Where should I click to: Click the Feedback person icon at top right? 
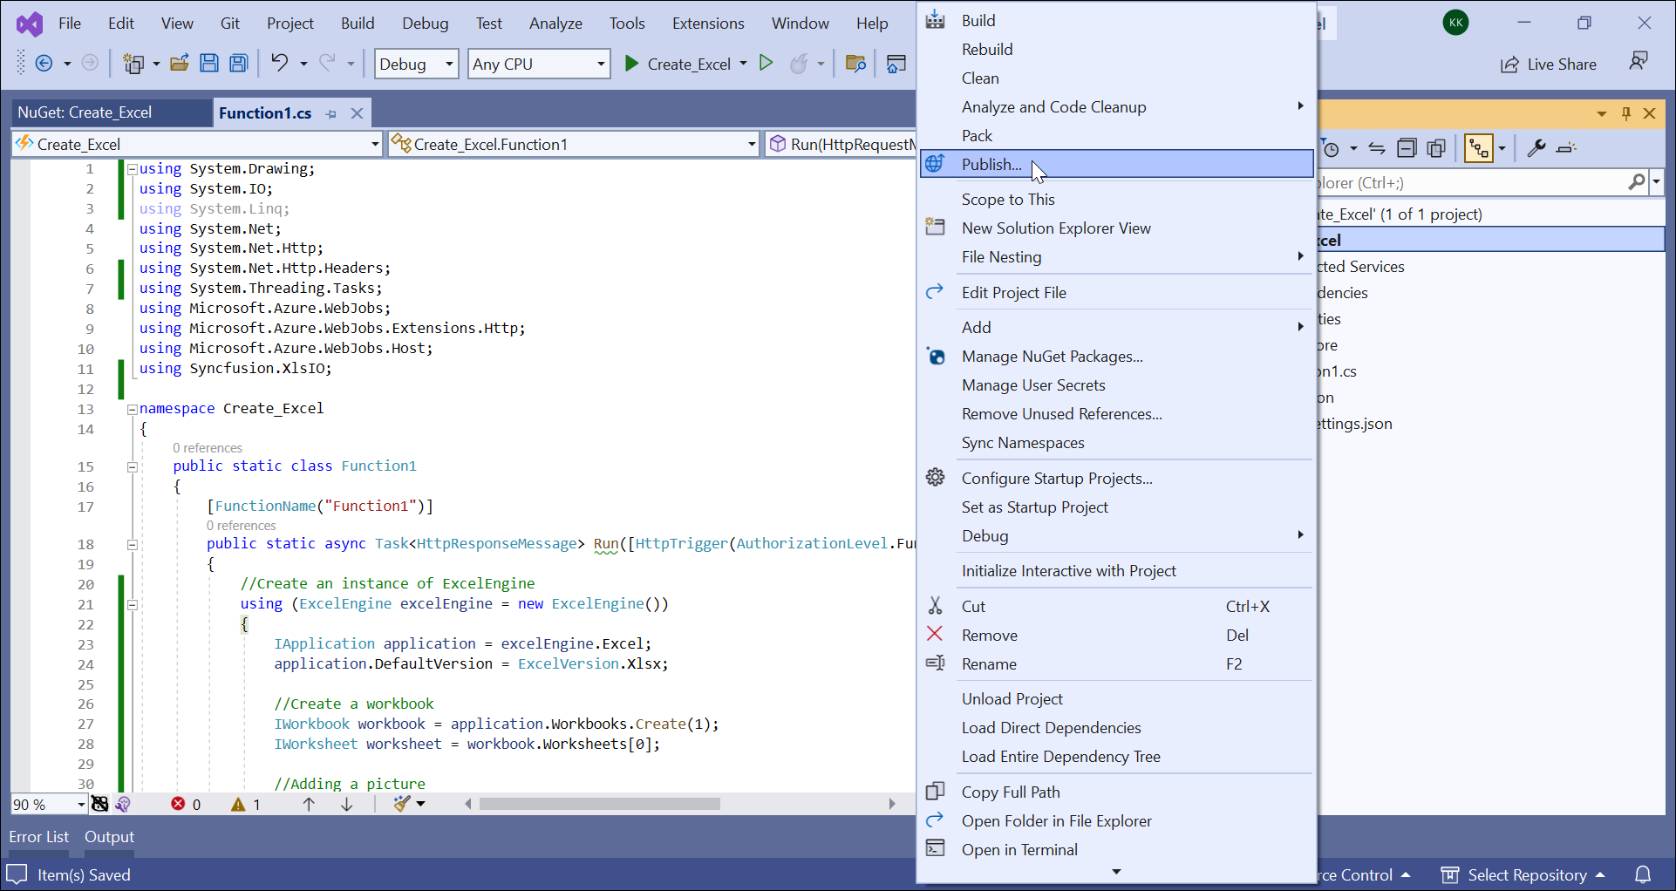coord(1639,61)
